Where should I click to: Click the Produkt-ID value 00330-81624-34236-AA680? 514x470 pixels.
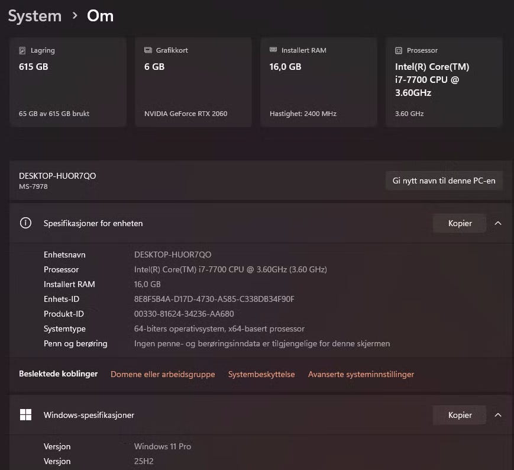184,314
